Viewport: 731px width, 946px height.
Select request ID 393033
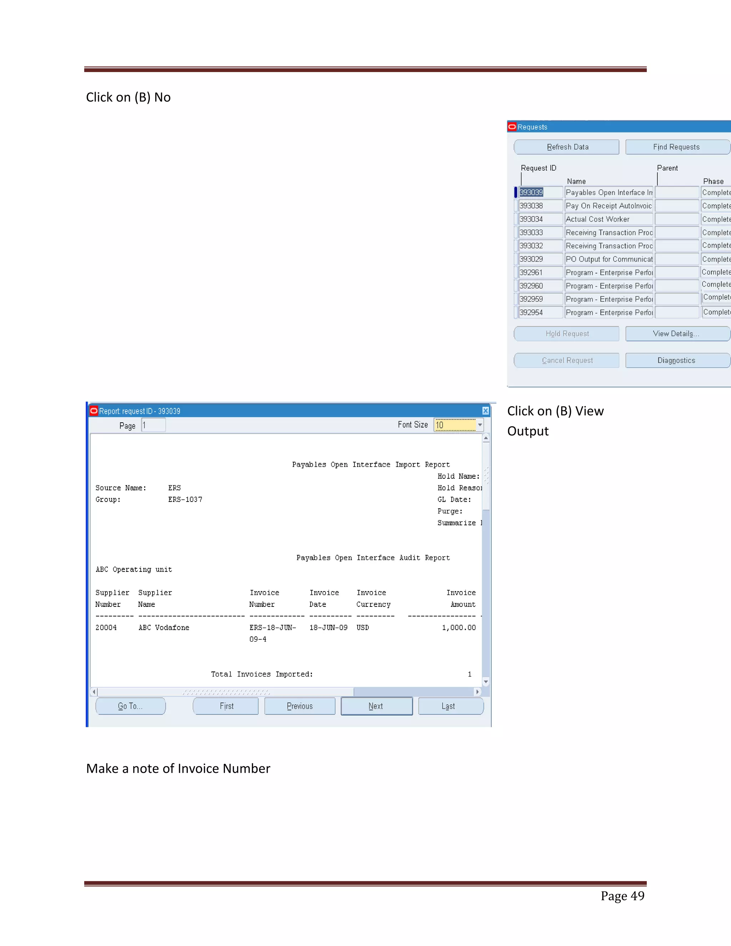(x=541, y=233)
